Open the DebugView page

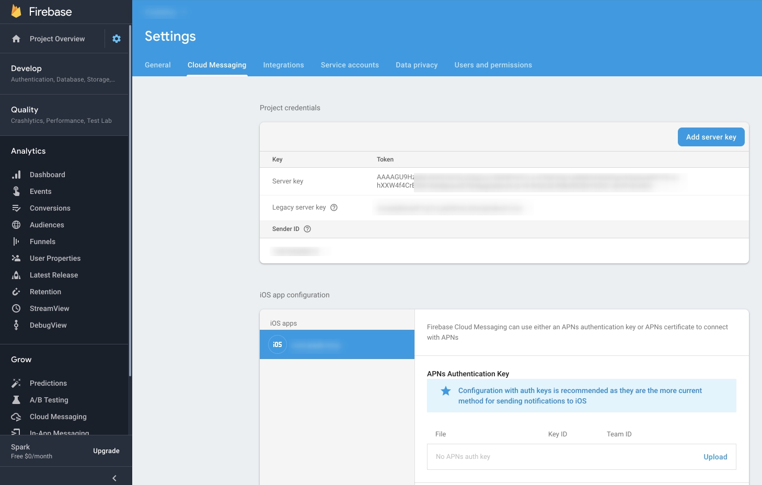[x=48, y=325]
